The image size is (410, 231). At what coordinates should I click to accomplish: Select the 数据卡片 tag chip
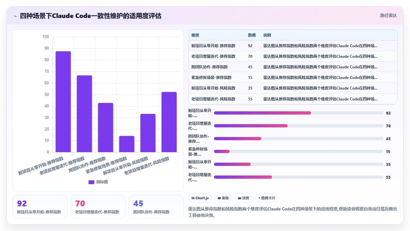pos(267,198)
